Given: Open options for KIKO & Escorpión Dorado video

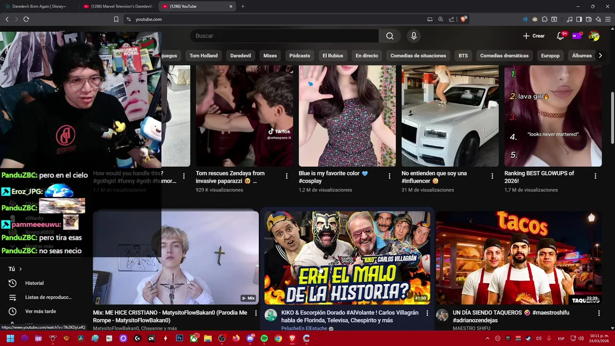Looking at the screenshot, I should click(427, 313).
